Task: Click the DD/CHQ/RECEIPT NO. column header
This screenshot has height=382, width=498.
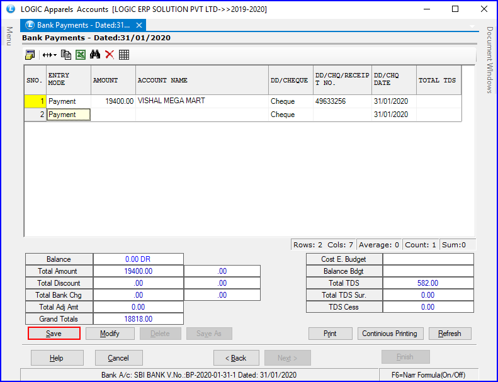Action: coord(342,80)
